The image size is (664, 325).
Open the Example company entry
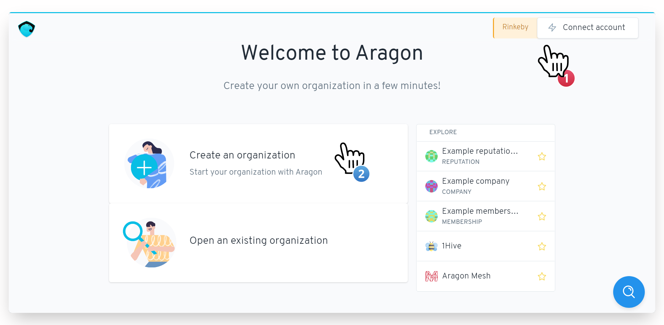[x=486, y=186]
